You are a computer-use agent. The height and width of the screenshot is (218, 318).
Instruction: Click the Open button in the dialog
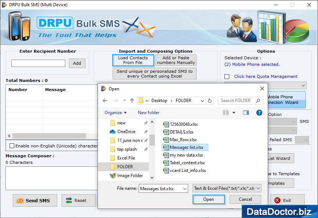208,199
